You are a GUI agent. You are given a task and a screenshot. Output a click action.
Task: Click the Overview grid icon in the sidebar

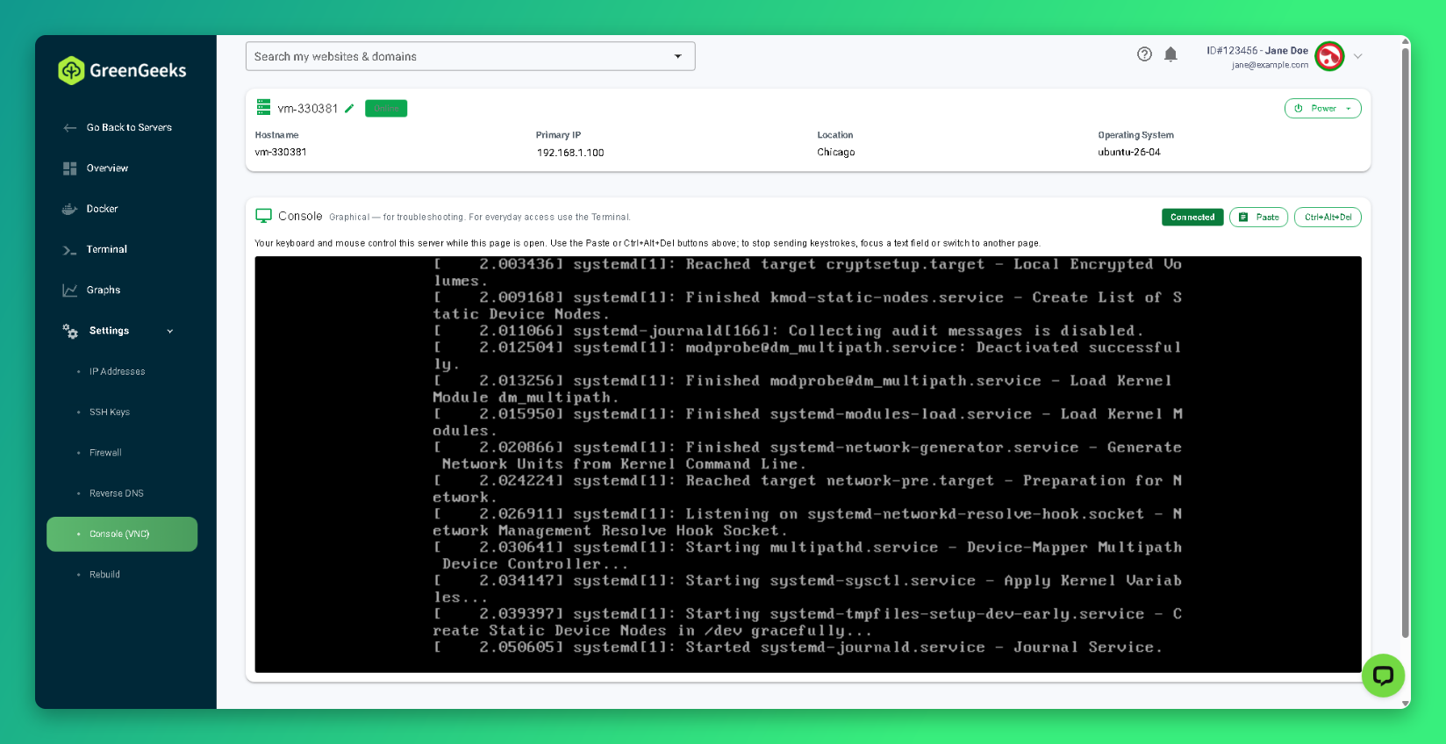(x=70, y=168)
